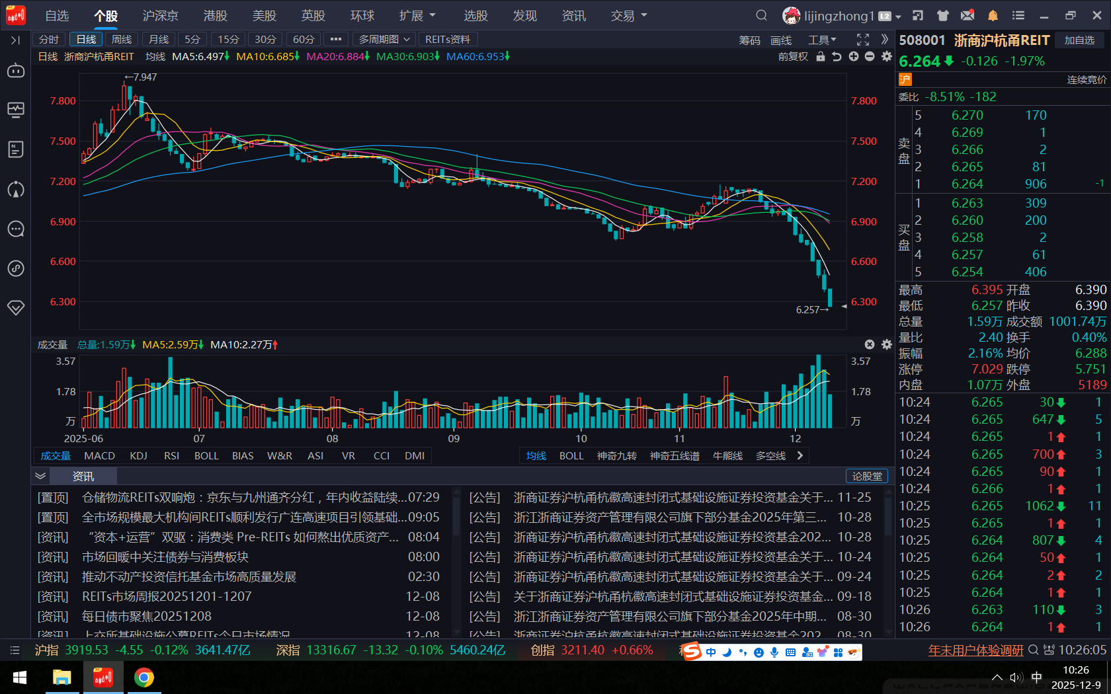Open the monitor chart icon in left sidebar
This screenshot has width=1111, height=694.
click(x=16, y=110)
